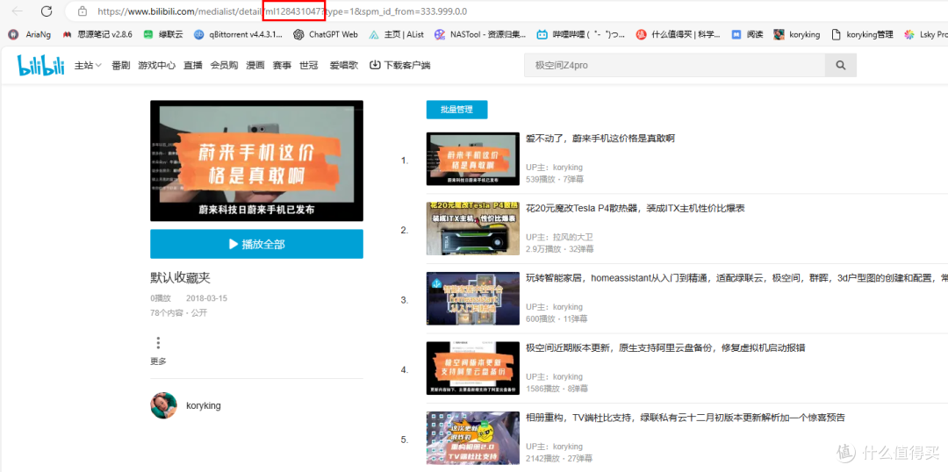Viewport: 948px width, 472px height.
Task: Click the browser back arrow
Action: point(18,11)
